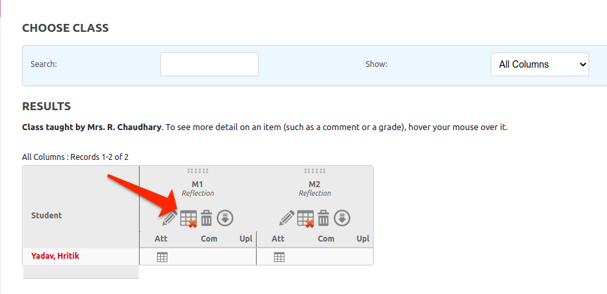Click the M1 column title
Viewport: 607px width, 294px height.
197,184
